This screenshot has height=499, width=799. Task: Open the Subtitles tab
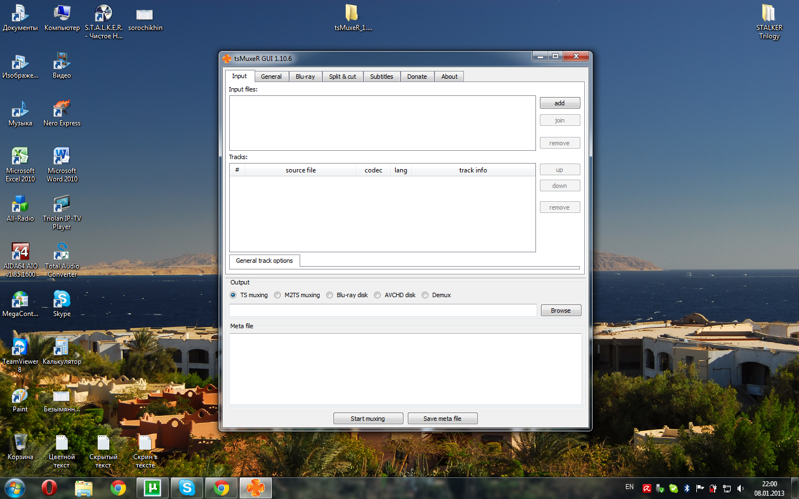coord(382,77)
